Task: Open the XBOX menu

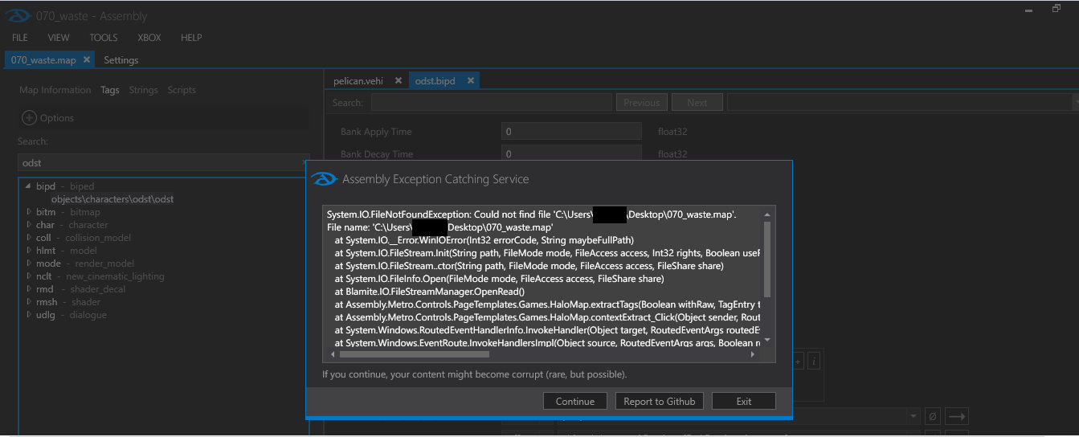Action: tap(149, 38)
